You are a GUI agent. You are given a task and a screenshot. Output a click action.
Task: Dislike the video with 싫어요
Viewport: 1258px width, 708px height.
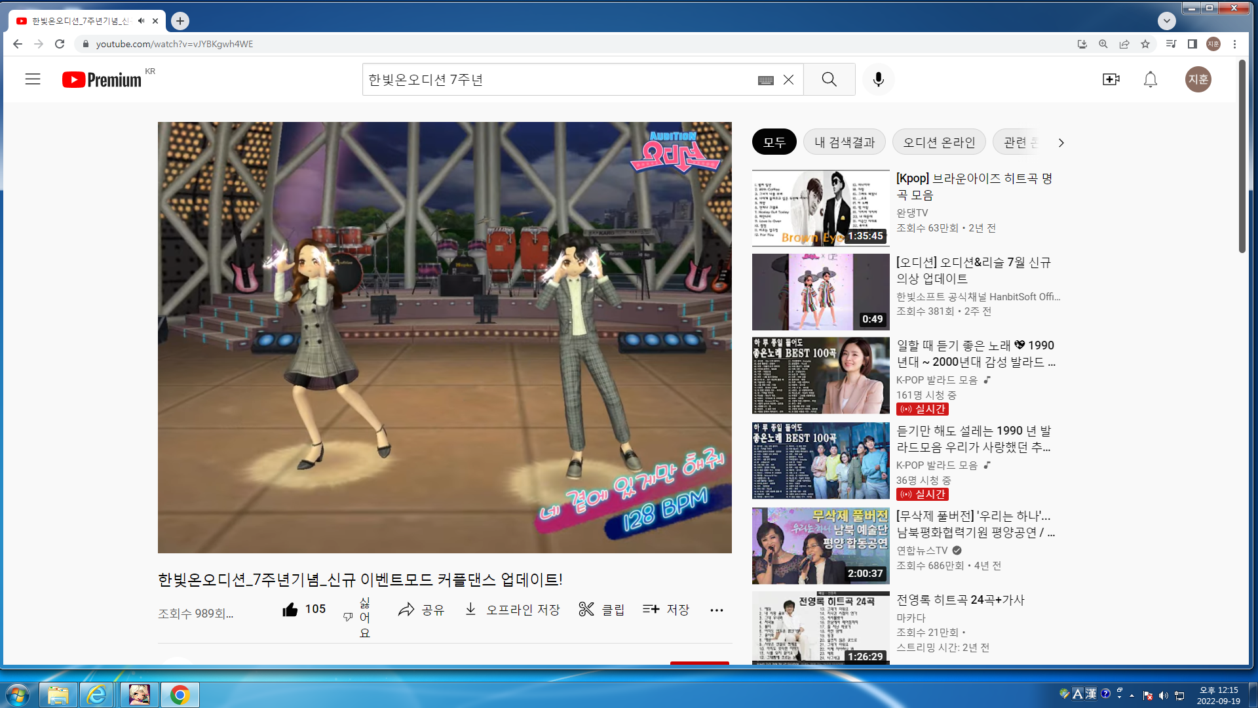tap(358, 617)
